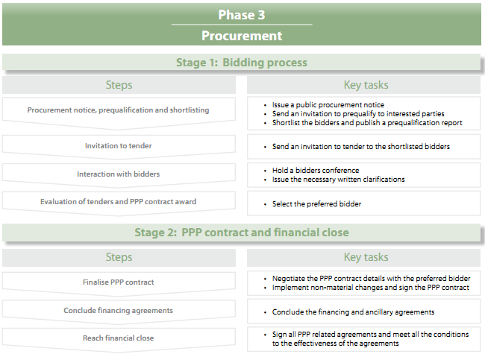Screen dimensions: 485x357
Task: Select the Procurement notice, prequalification and shortlisting step
Action: pos(119,110)
